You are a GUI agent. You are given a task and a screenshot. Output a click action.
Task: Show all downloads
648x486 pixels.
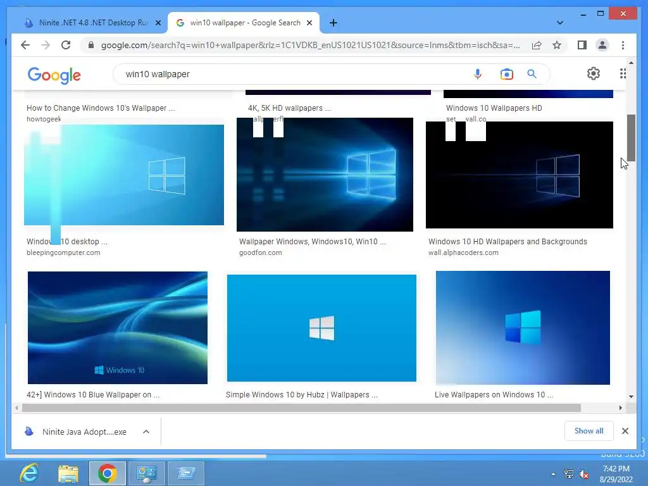coord(589,431)
